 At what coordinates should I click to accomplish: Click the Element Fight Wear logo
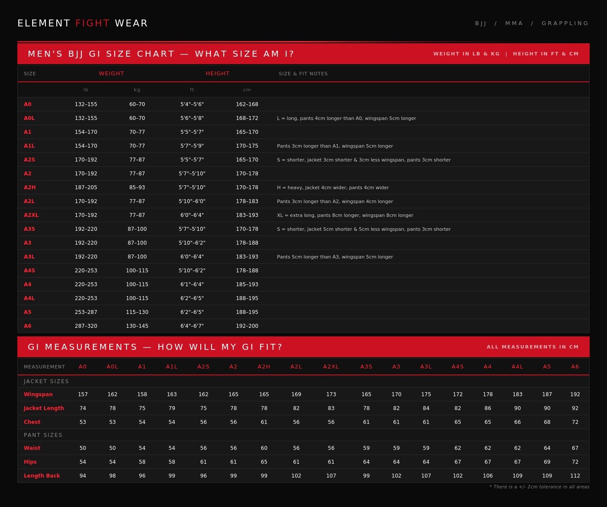point(82,23)
